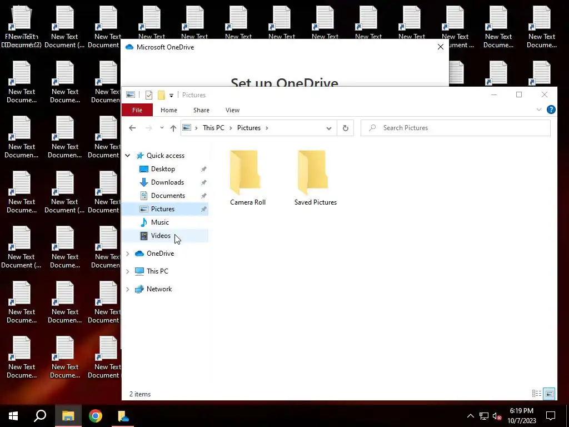Select Network in the navigation pane
The height and width of the screenshot is (427, 569).
pyautogui.click(x=159, y=289)
